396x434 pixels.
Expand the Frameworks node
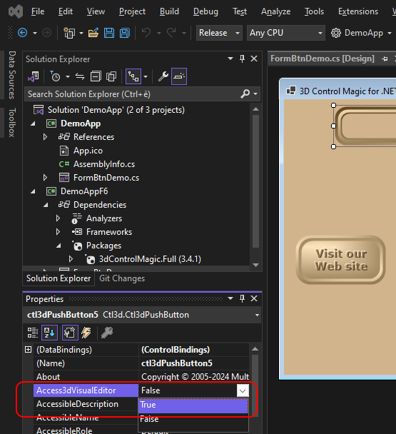tap(58, 232)
